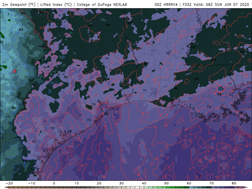
Task: Click the 'F032' forecast hour label
Action: 187,4
